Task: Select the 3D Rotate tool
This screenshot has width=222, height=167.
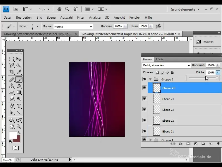Action: 12,120
